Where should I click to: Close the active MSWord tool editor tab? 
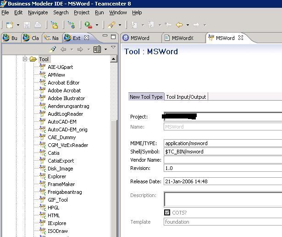point(241,38)
